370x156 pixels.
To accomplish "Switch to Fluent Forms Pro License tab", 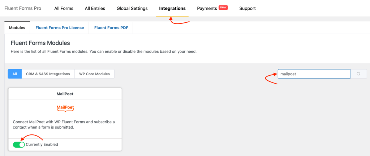I will pyautogui.click(x=60, y=28).
